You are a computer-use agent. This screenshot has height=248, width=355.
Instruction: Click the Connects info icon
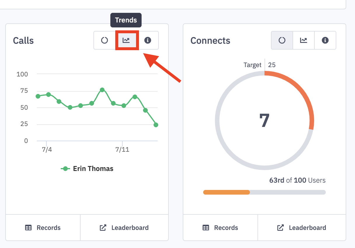[325, 40]
